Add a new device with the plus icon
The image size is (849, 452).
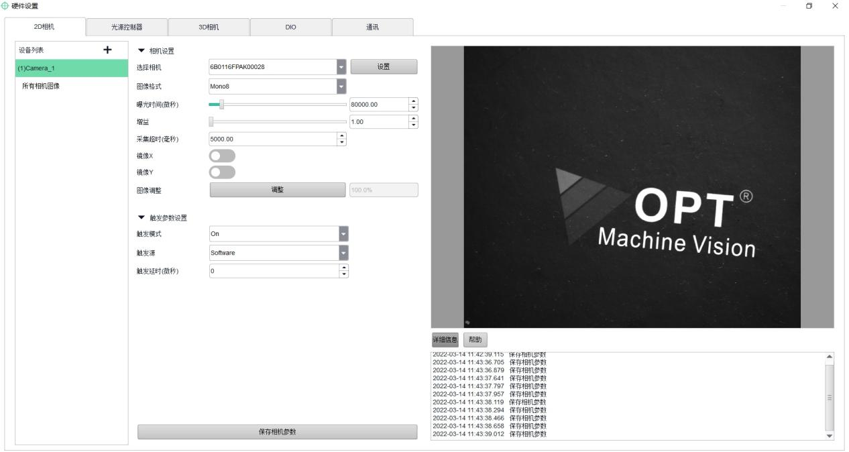[x=107, y=50]
